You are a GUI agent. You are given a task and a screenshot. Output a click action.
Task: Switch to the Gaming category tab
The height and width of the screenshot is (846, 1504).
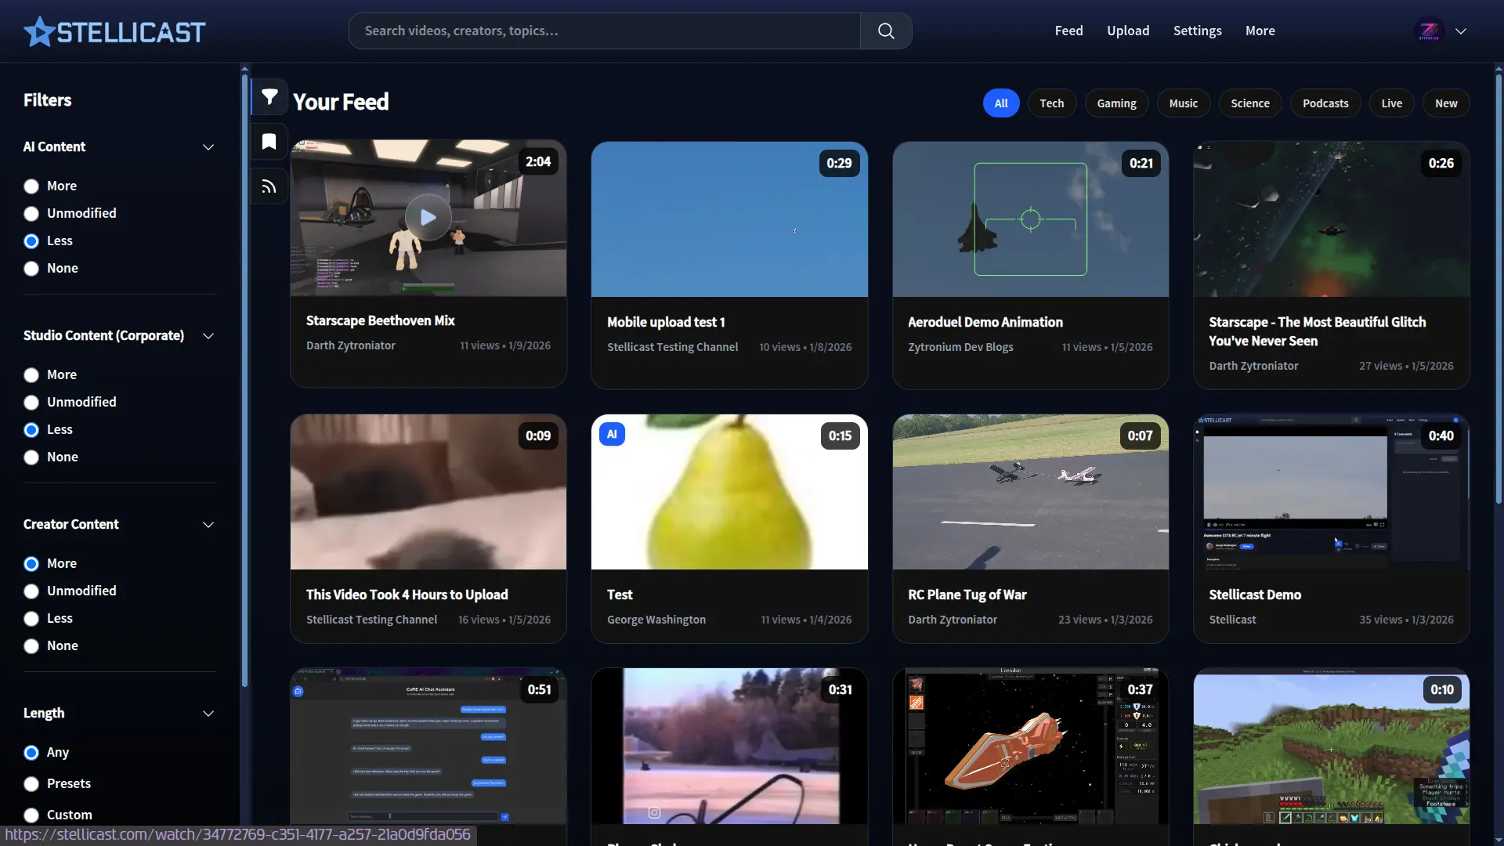[1116, 103]
